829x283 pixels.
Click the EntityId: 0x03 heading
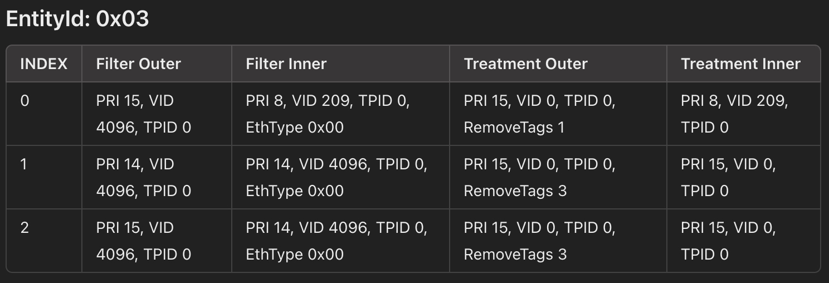77,19
